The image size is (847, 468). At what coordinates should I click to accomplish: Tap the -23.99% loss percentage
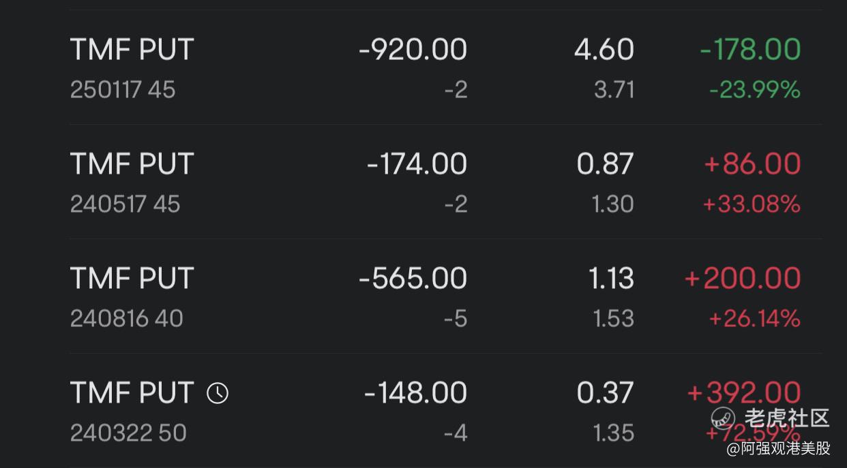click(755, 90)
